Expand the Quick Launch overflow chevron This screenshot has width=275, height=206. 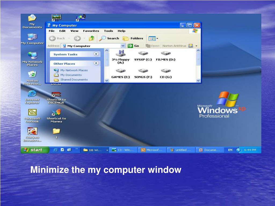pyautogui.click(x=77, y=149)
